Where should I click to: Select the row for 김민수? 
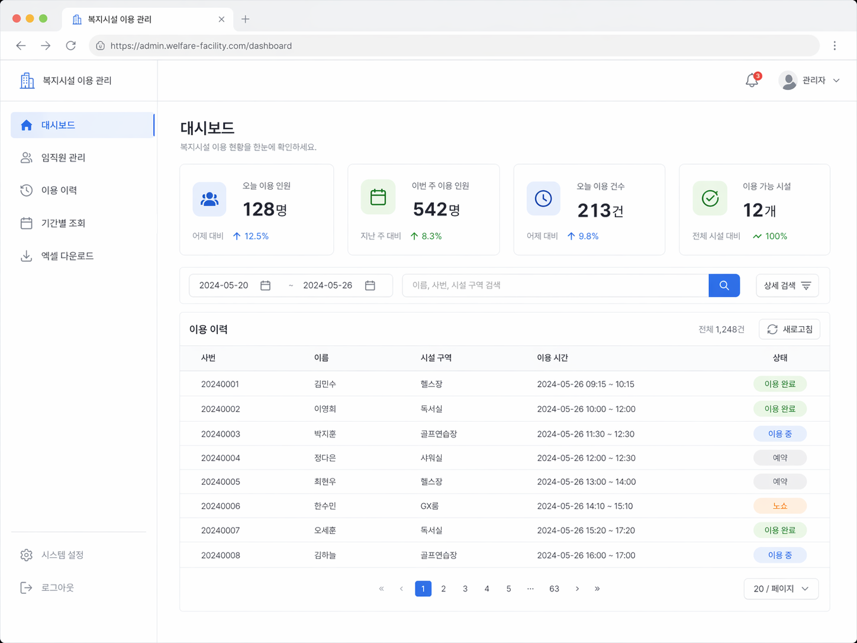pos(505,384)
